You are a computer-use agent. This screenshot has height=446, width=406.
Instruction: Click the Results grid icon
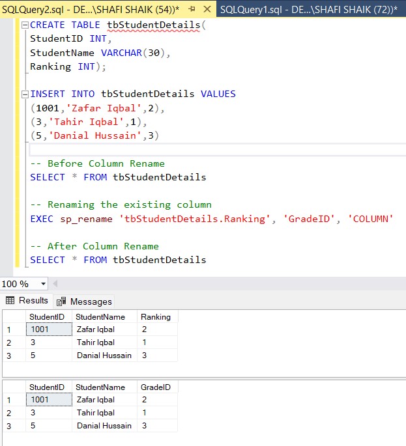pos(10,300)
